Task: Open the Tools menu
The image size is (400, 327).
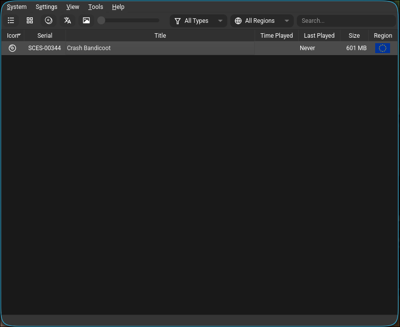Action: (x=96, y=7)
